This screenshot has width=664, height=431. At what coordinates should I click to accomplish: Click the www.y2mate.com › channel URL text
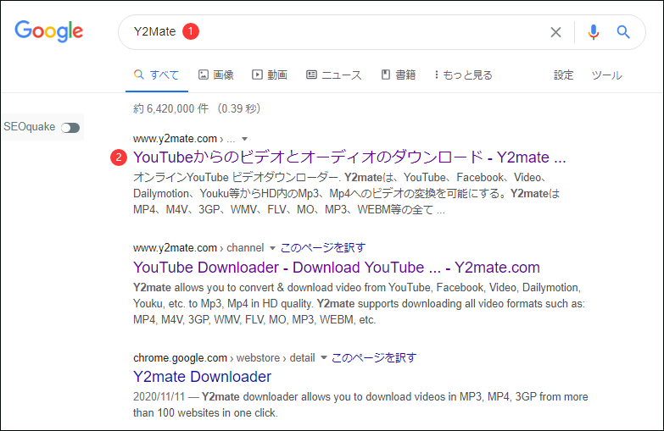click(x=198, y=248)
